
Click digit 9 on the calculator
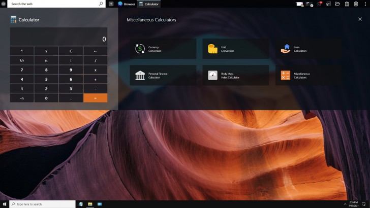tap(71, 70)
